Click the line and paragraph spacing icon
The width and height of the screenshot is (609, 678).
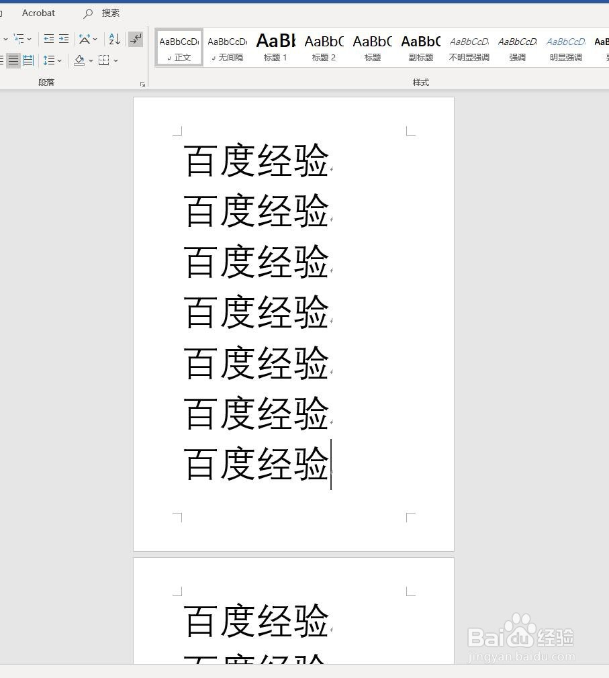pos(49,60)
